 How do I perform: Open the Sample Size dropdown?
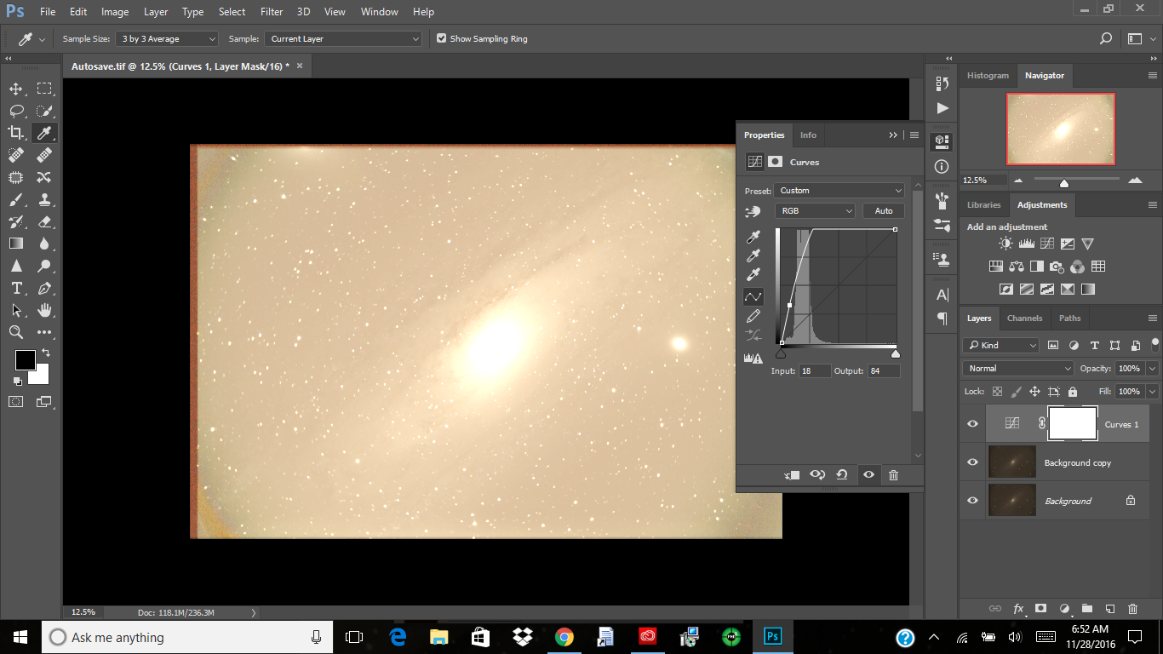168,38
